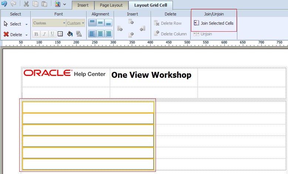Viewport: 288px width, 174px height.
Task: Choose font color icon
Action: click(79, 34)
